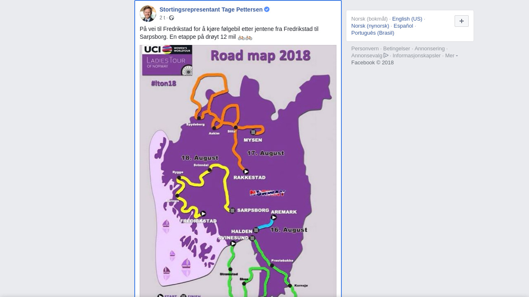Click the blue verified badge icon
The width and height of the screenshot is (529, 297).
(267, 9)
